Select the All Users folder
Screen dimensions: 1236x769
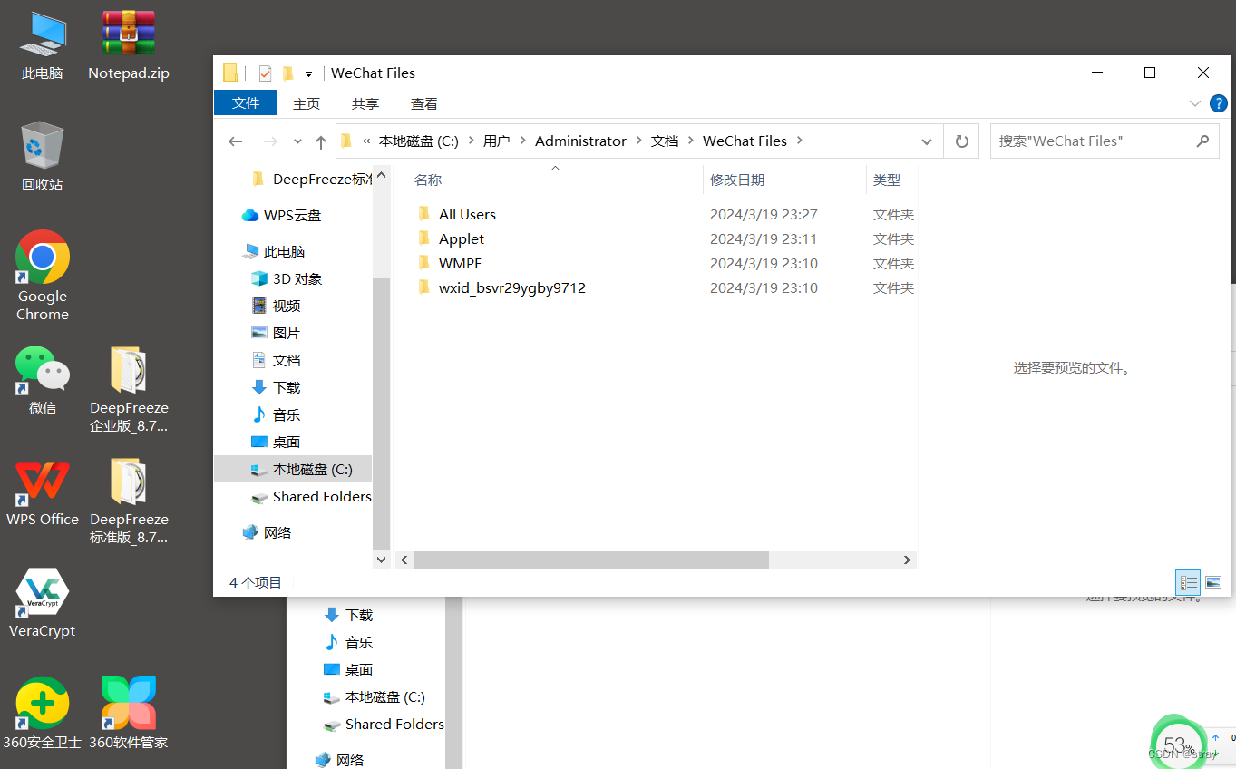(x=467, y=215)
